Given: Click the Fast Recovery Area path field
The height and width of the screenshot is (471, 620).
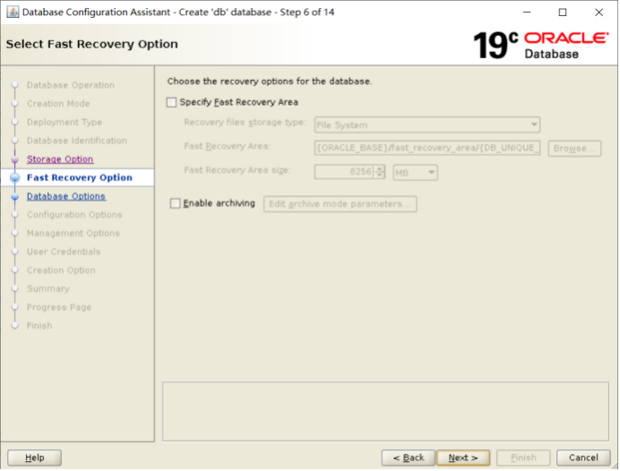Looking at the screenshot, I should tap(427, 148).
